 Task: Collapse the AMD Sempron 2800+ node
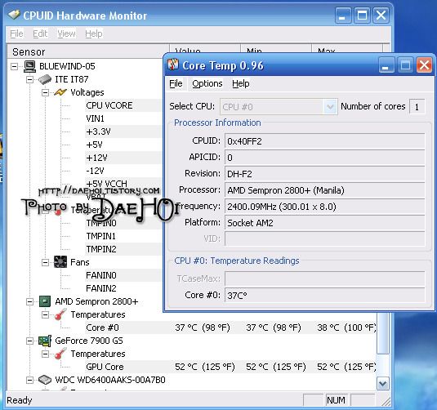(29, 302)
